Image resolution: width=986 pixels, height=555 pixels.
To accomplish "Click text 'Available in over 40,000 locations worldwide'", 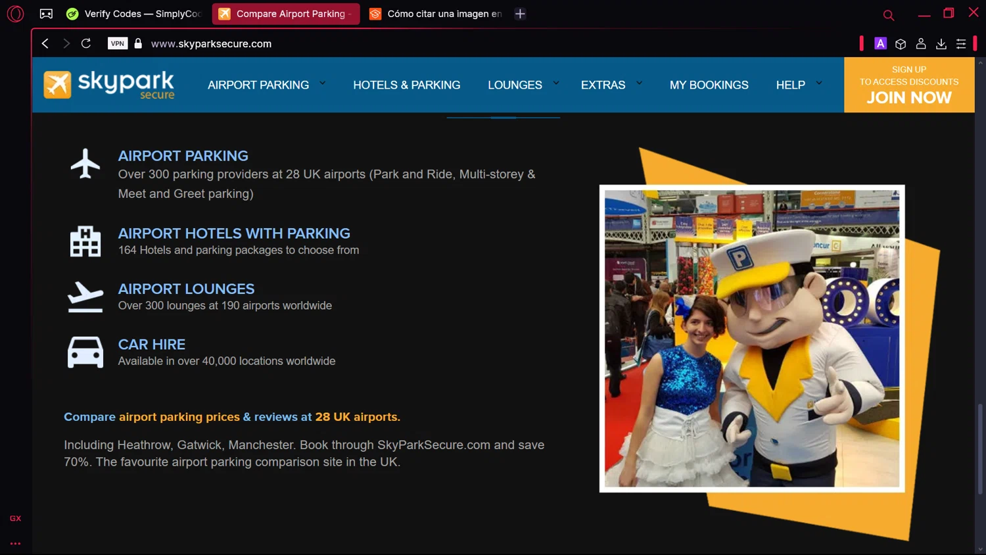I will [x=227, y=361].
